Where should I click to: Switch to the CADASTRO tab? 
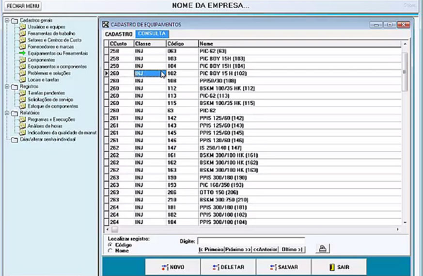coord(119,34)
